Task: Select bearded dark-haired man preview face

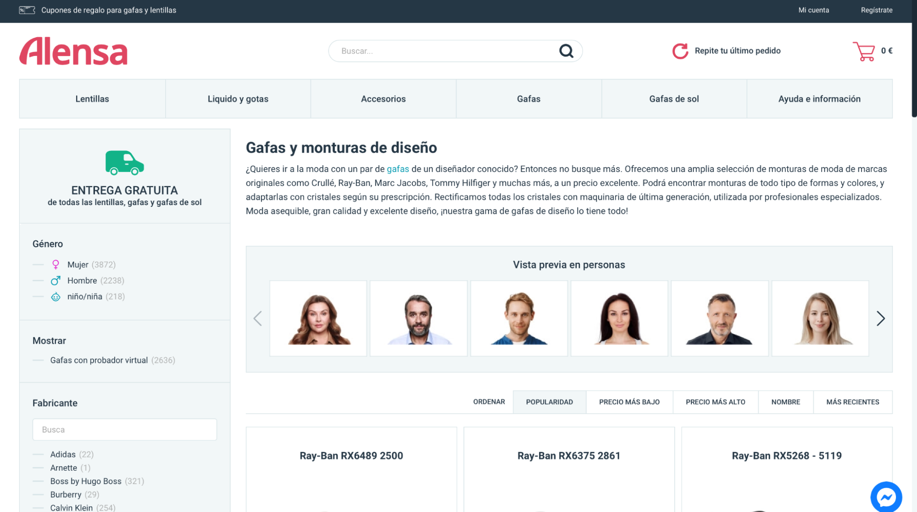Action: point(419,318)
